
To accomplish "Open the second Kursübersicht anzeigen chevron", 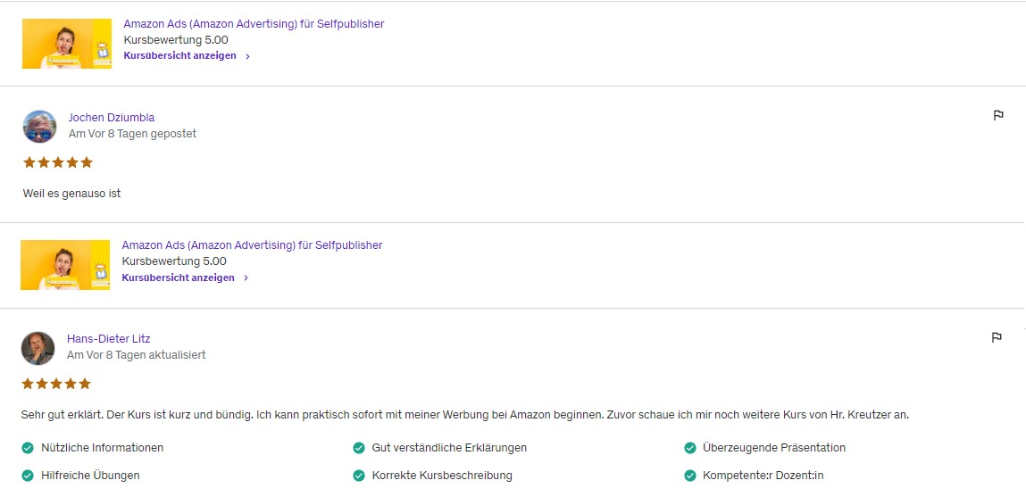I will 246,278.
